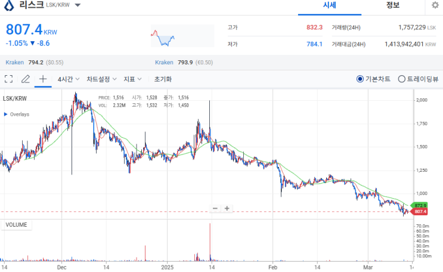Enter fullscreen chart mode icon
This screenshot has height=272, width=443.
(9, 79)
